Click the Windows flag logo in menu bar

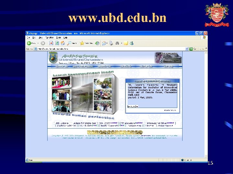[204, 37]
